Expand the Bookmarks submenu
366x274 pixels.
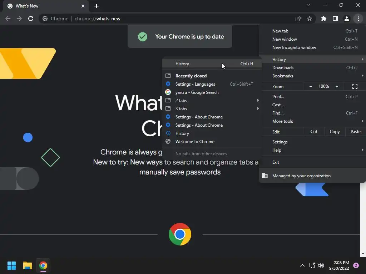313,76
